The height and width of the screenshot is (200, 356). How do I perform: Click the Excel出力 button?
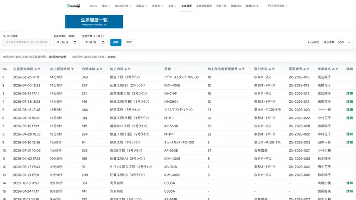coord(313,43)
